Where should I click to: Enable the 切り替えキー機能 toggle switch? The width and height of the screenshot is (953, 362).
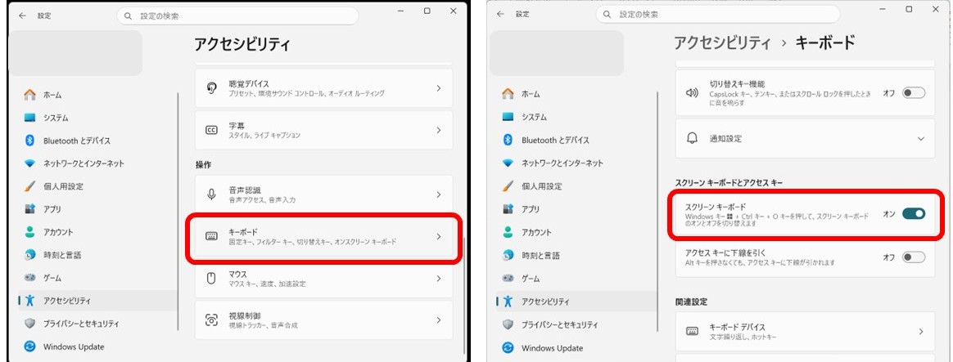(x=913, y=93)
